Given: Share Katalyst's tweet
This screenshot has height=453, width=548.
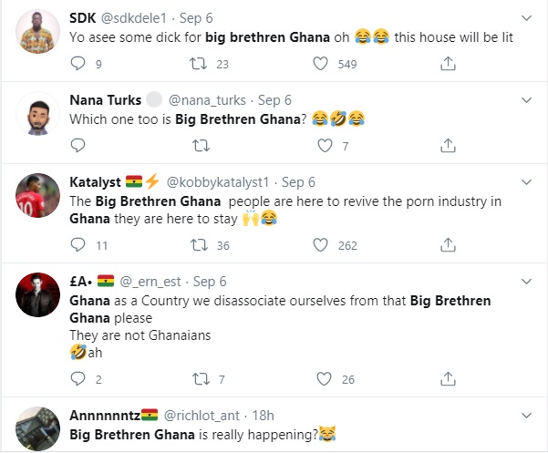Looking at the screenshot, I should pos(448,244).
